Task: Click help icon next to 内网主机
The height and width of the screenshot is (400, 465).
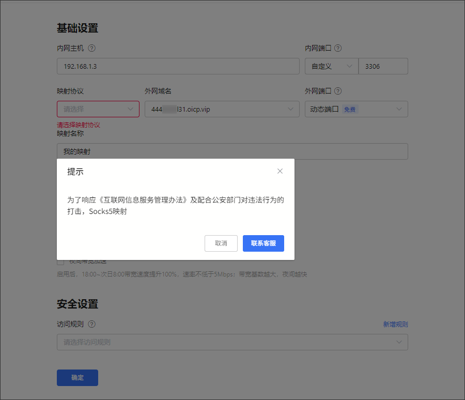Action: [92, 48]
